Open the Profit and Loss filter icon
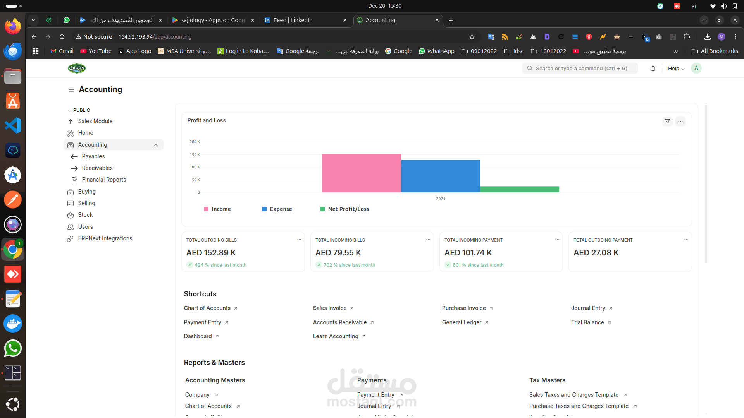This screenshot has height=418, width=744. click(667, 122)
